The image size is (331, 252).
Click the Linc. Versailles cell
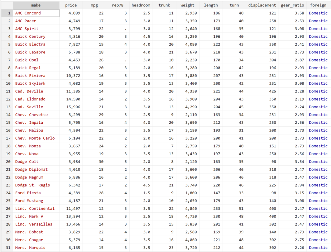[x=36, y=224]
